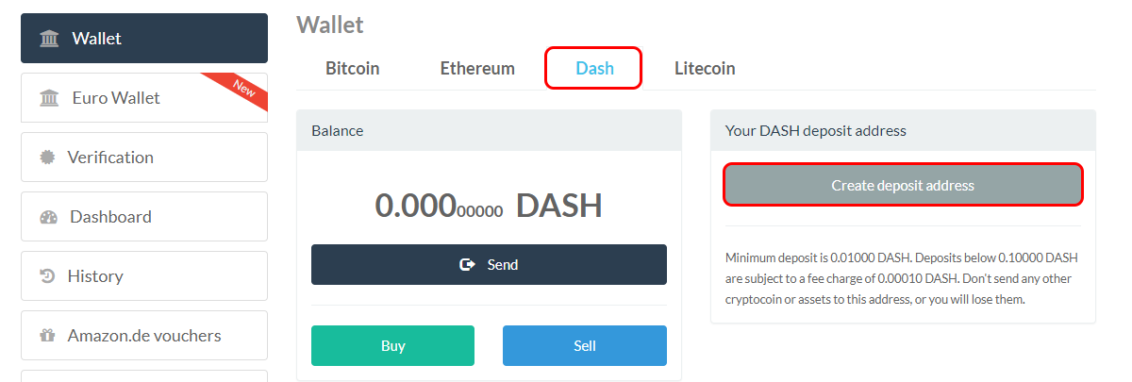Click the arrow icon on Send button
1132x382 pixels.
click(467, 265)
